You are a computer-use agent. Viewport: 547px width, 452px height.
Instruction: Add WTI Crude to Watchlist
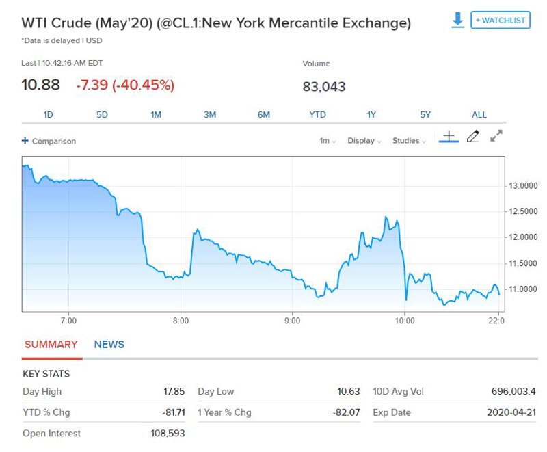click(501, 21)
